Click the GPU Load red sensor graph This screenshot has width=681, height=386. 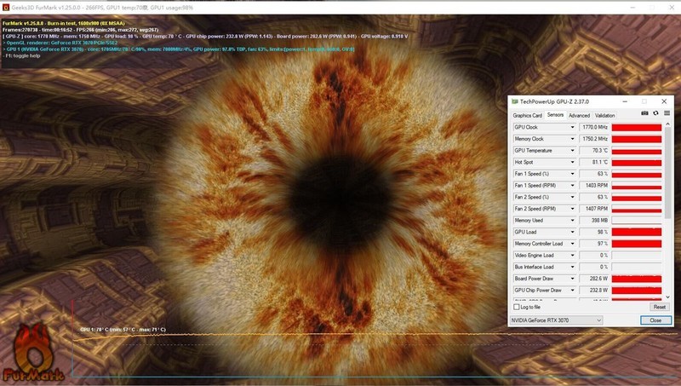637,232
